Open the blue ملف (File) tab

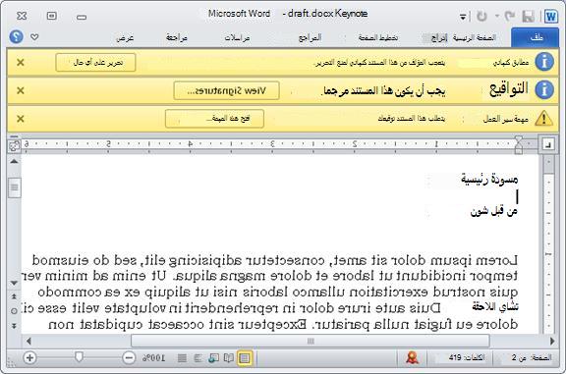[535, 37]
